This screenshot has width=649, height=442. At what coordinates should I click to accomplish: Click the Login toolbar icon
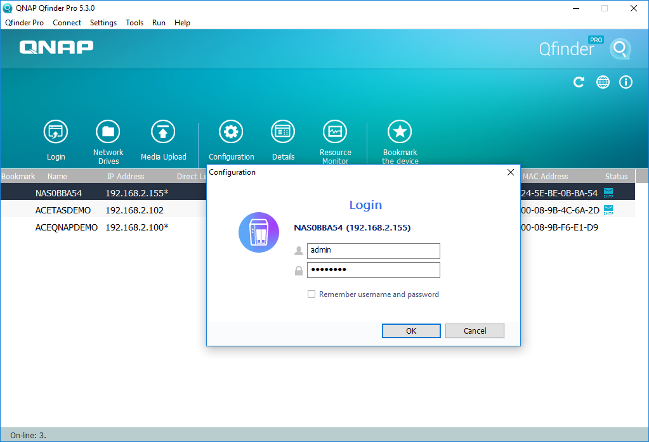(x=56, y=132)
